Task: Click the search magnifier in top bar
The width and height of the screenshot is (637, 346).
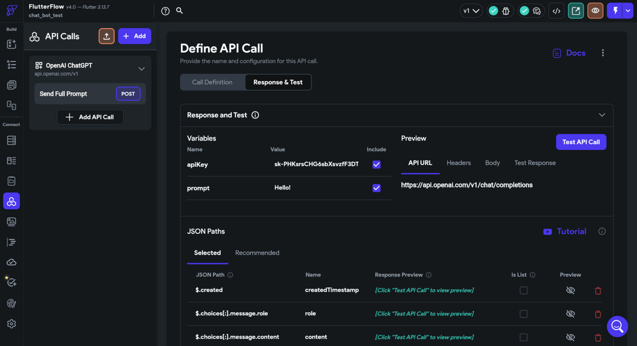Action: coord(179,10)
